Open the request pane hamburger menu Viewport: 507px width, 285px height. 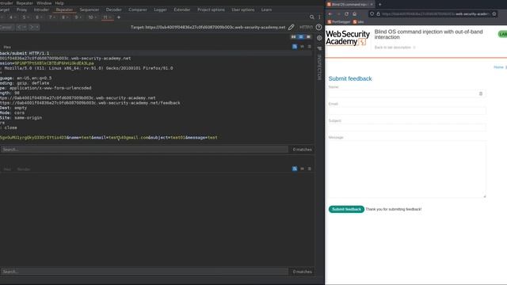(x=310, y=47)
